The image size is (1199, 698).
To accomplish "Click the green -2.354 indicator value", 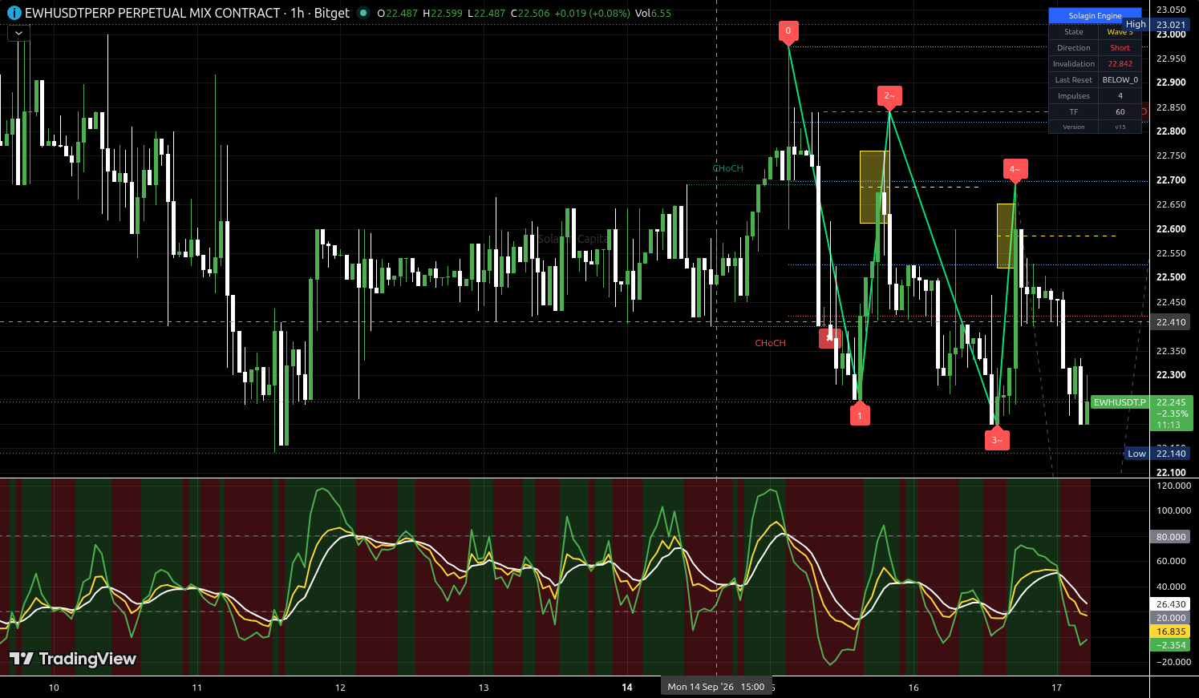I will pos(1171,645).
